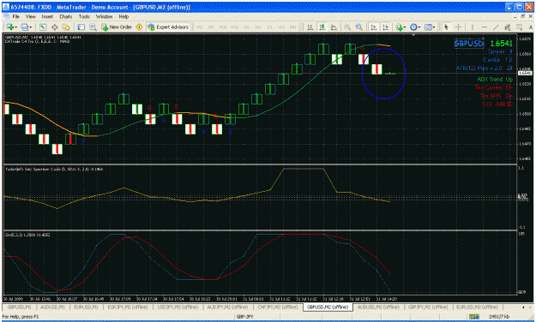Open MetaEditor via yellow diamond icon
This screenshot has height=322, width=536.
pos(139,27)
